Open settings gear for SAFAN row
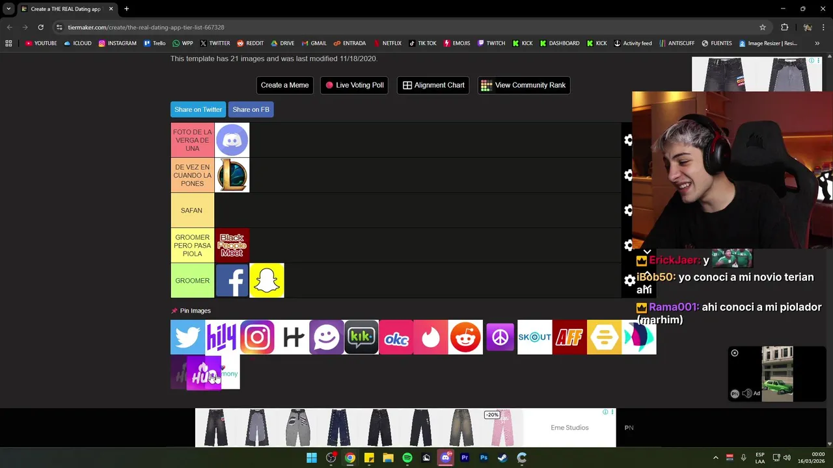This screenshot has height=468, width=833. point(629,210)
